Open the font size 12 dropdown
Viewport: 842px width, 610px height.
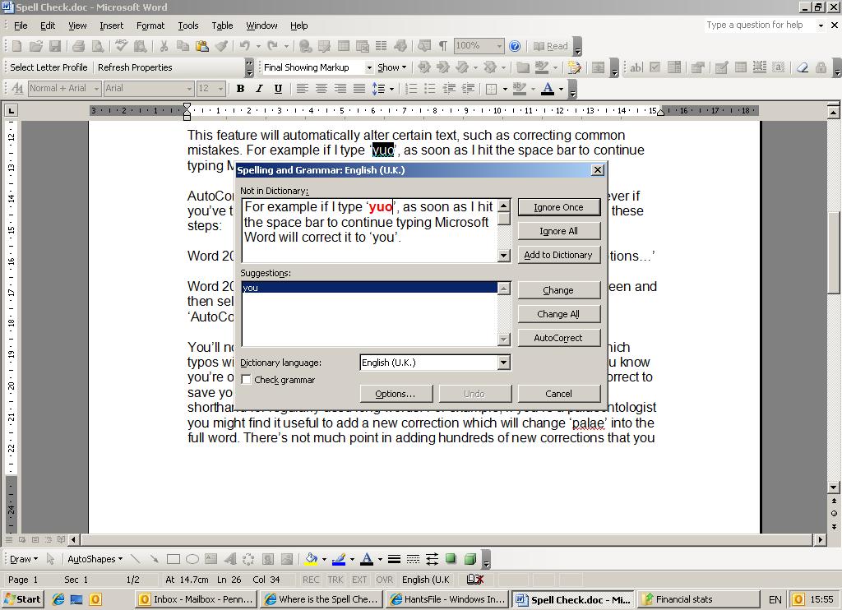pyautogui.click(x=220, y=89)
